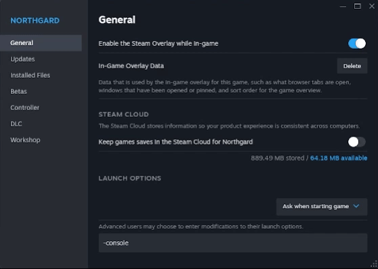The image size is (378, 269).
Task: Click the In-Game Overlay Data label
Action: click(x=131, y=66)
